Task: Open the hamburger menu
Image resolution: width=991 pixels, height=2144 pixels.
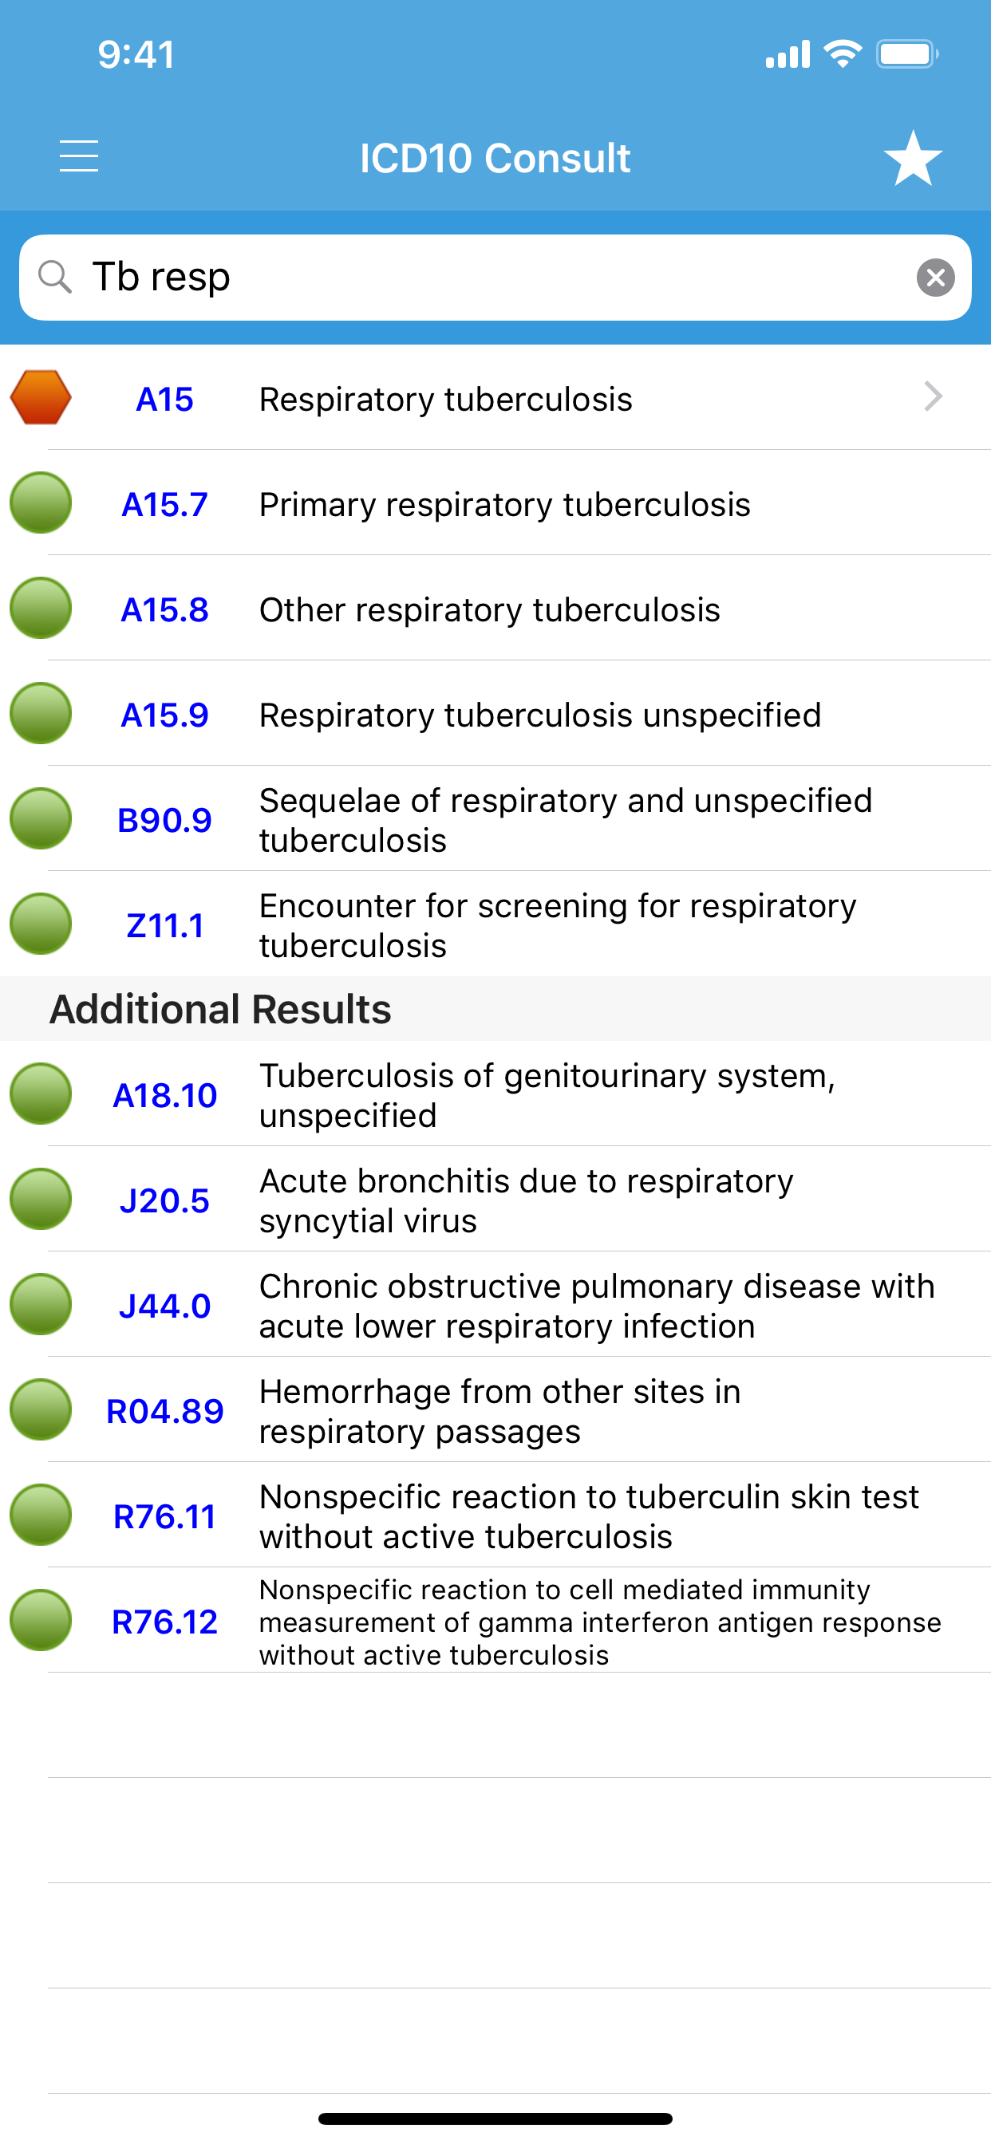Action: pos(79,156)
